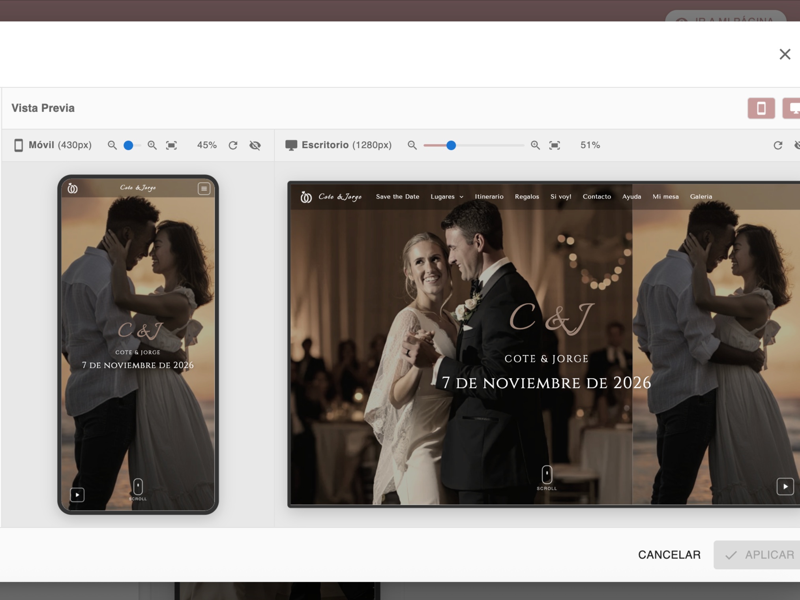Image resolution: width=800 pixels, height=600 pixels.
Task: Zoom out the desktop preview
Action: click(412, 145)
